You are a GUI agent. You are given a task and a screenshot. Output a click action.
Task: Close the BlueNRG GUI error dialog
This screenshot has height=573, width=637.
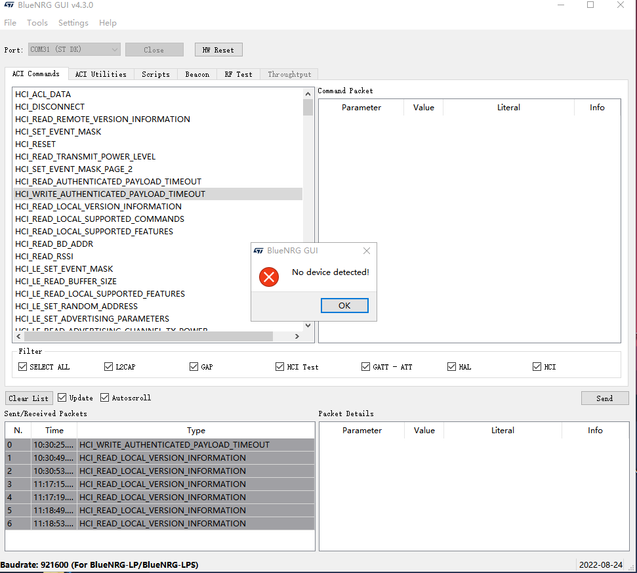[367, 251]
